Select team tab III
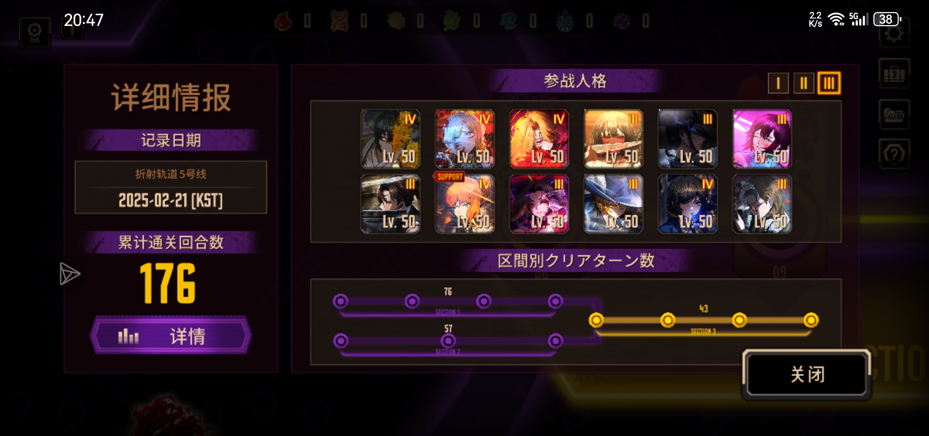This screenshot has width=929, height=436. pyautogui.click(x=829, y=83)
